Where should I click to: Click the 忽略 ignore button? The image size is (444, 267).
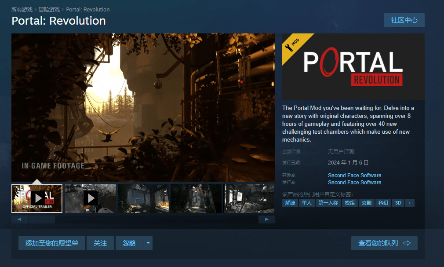(x=129, y=243)
